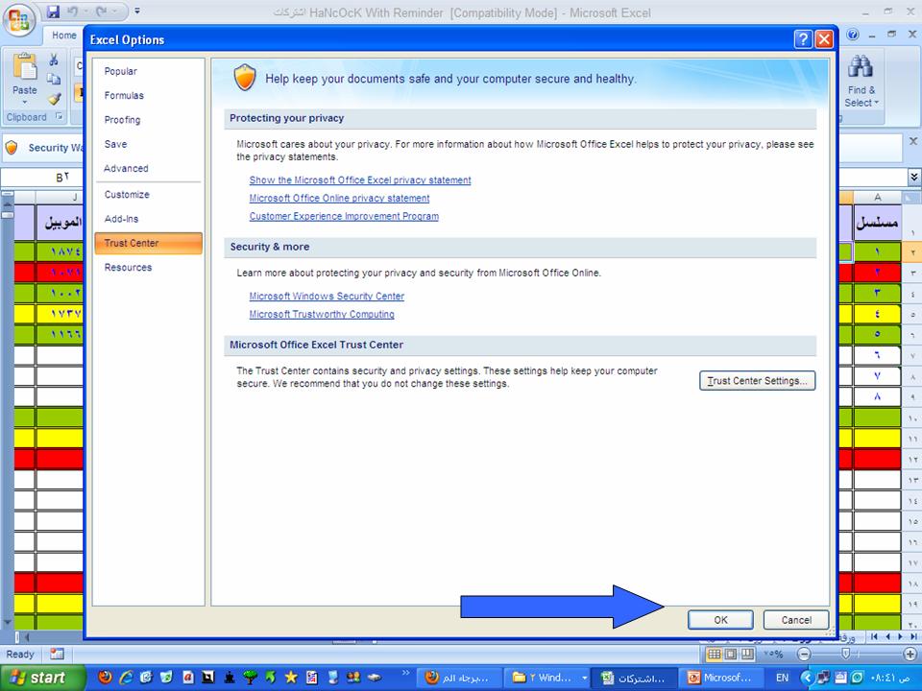Launch Firefox from Quick Launch
This screenshot has width=922, height=691.
pos(106,677)
